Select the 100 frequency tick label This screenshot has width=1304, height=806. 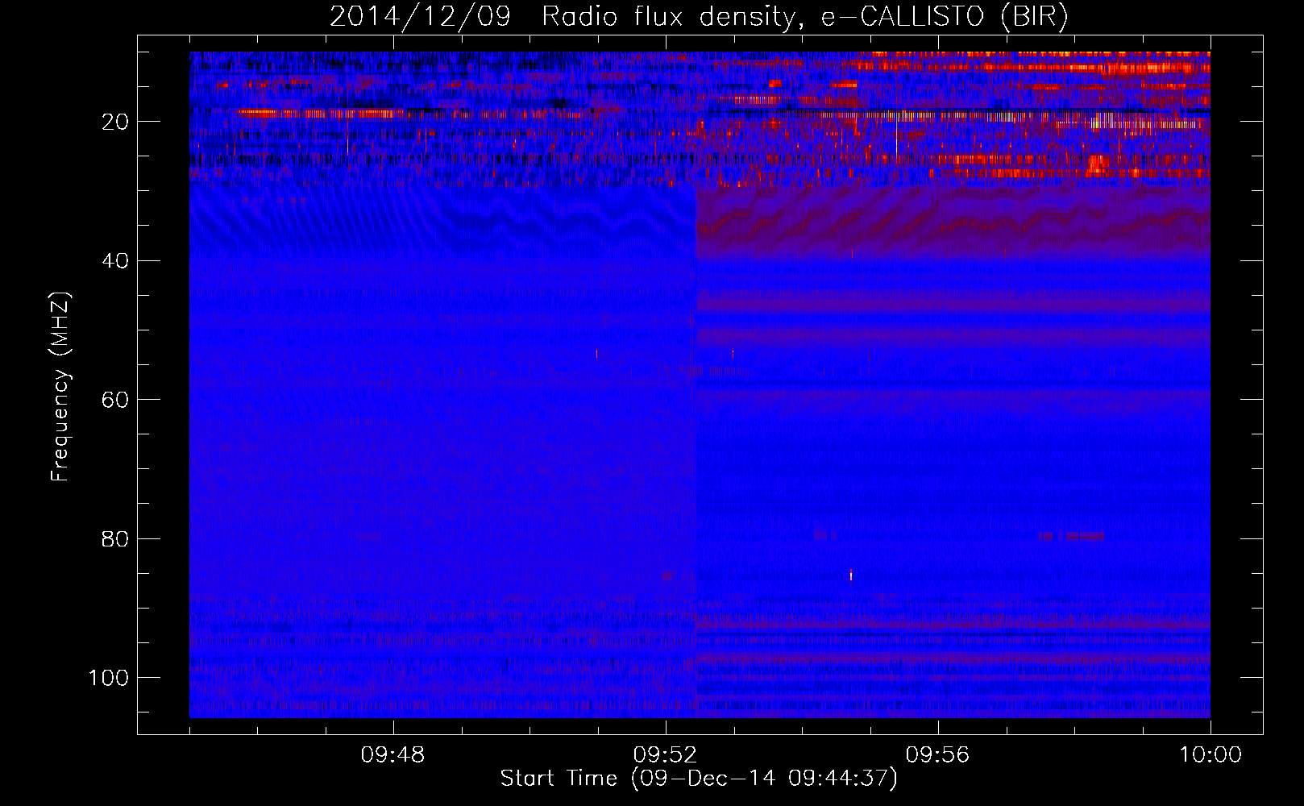pos(109,678)
